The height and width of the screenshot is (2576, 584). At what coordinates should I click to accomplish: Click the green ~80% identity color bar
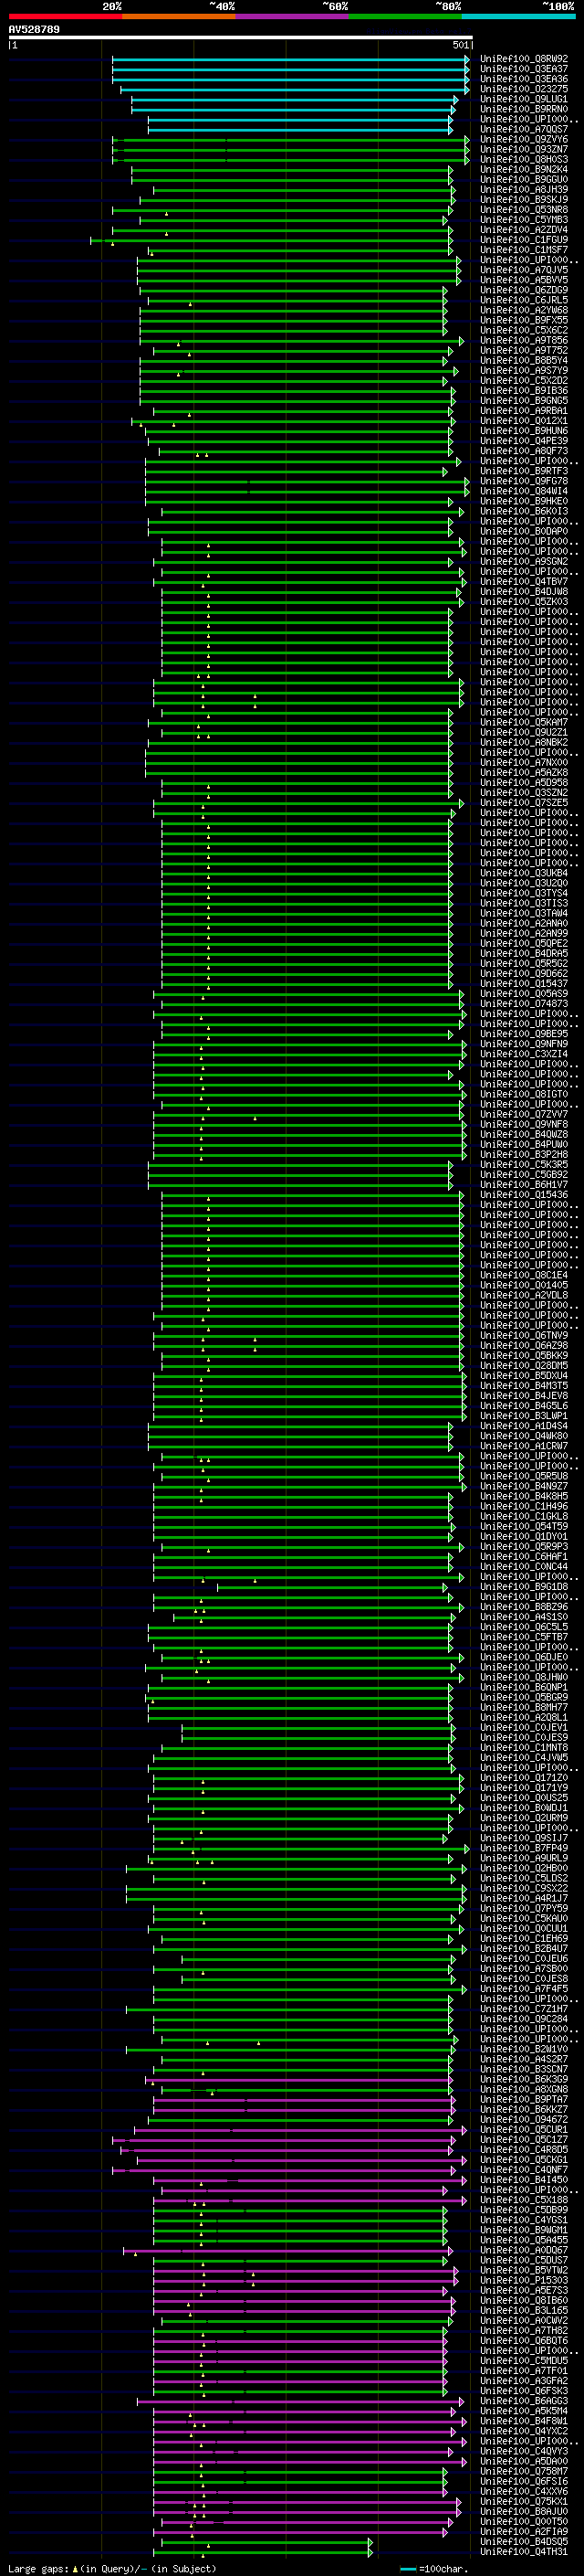pos(405,16)
